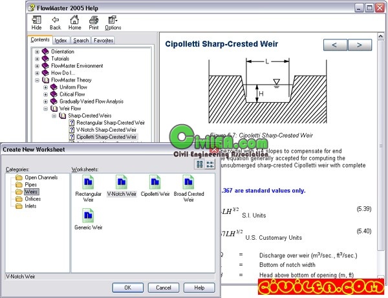Go to next help topic button
Viewport: 388px width, 298px height.
click(360, 45)
